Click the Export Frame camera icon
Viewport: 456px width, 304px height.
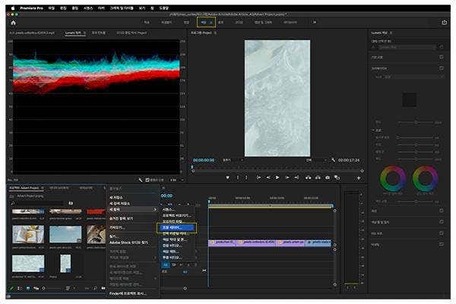[x=328, y=177]
